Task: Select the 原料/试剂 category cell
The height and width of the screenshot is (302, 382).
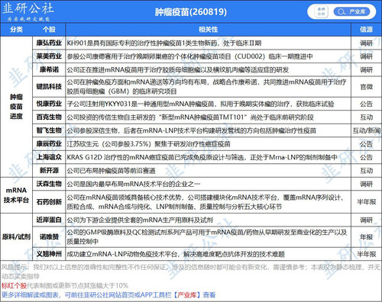Action: (x=16, y=237)
